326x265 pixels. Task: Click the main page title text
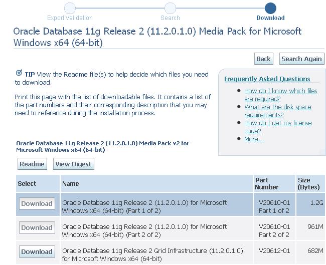157,37
